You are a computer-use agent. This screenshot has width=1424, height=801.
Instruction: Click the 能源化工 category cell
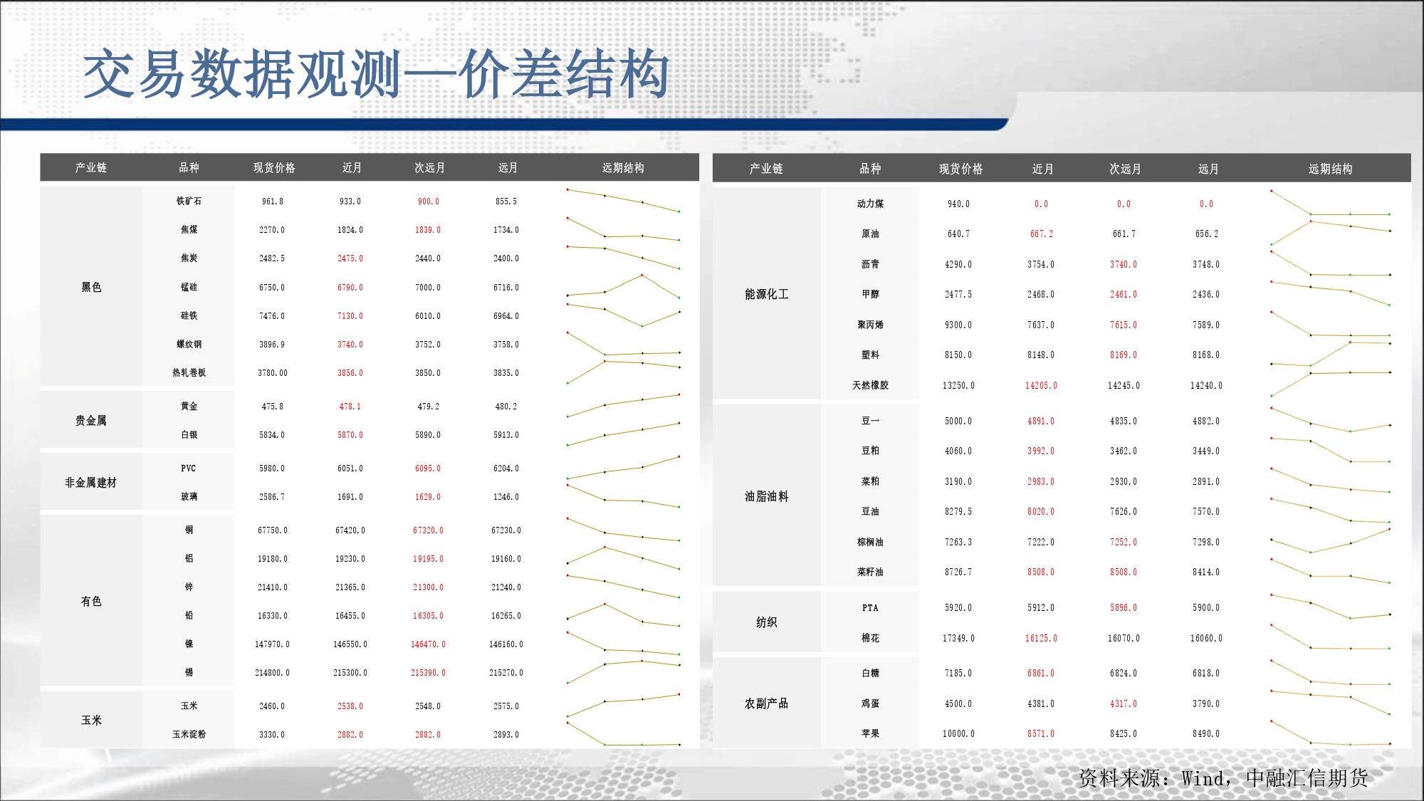766,294
